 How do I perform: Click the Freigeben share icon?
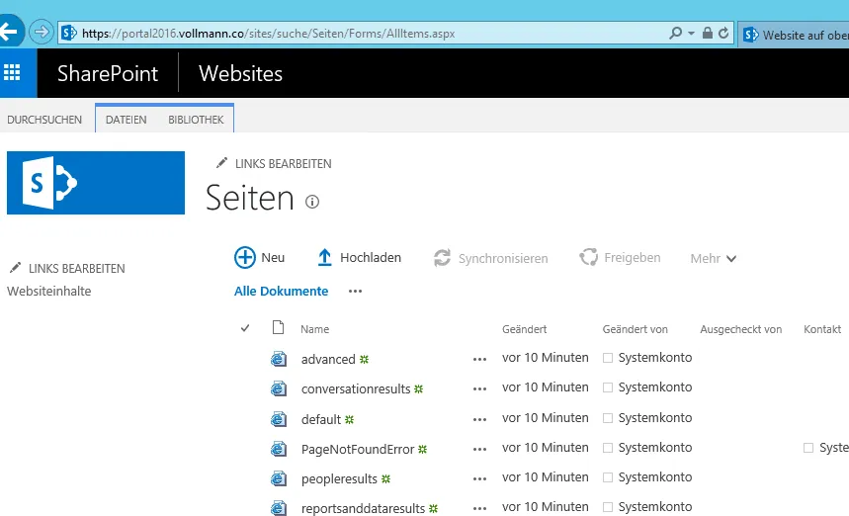(x=588, y=257)
